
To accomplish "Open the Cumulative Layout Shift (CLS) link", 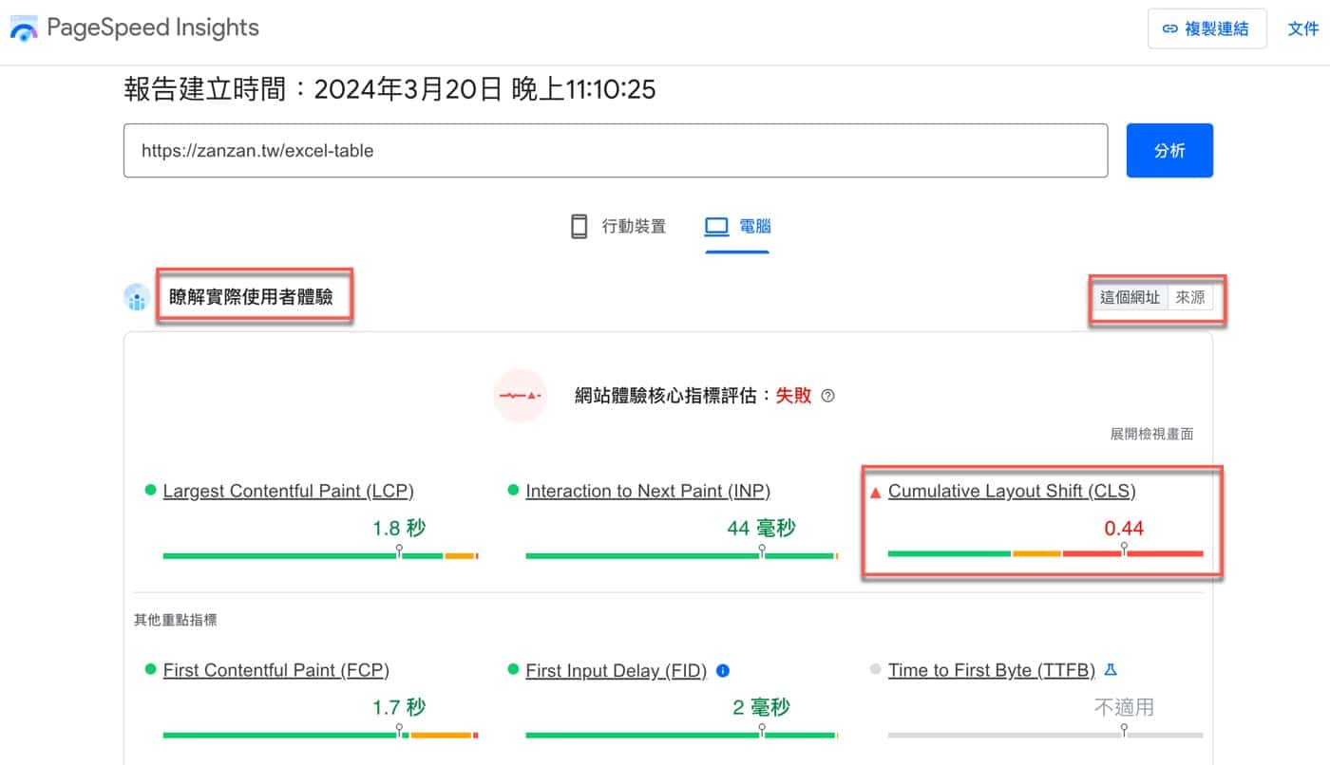I will [1012, 491].
